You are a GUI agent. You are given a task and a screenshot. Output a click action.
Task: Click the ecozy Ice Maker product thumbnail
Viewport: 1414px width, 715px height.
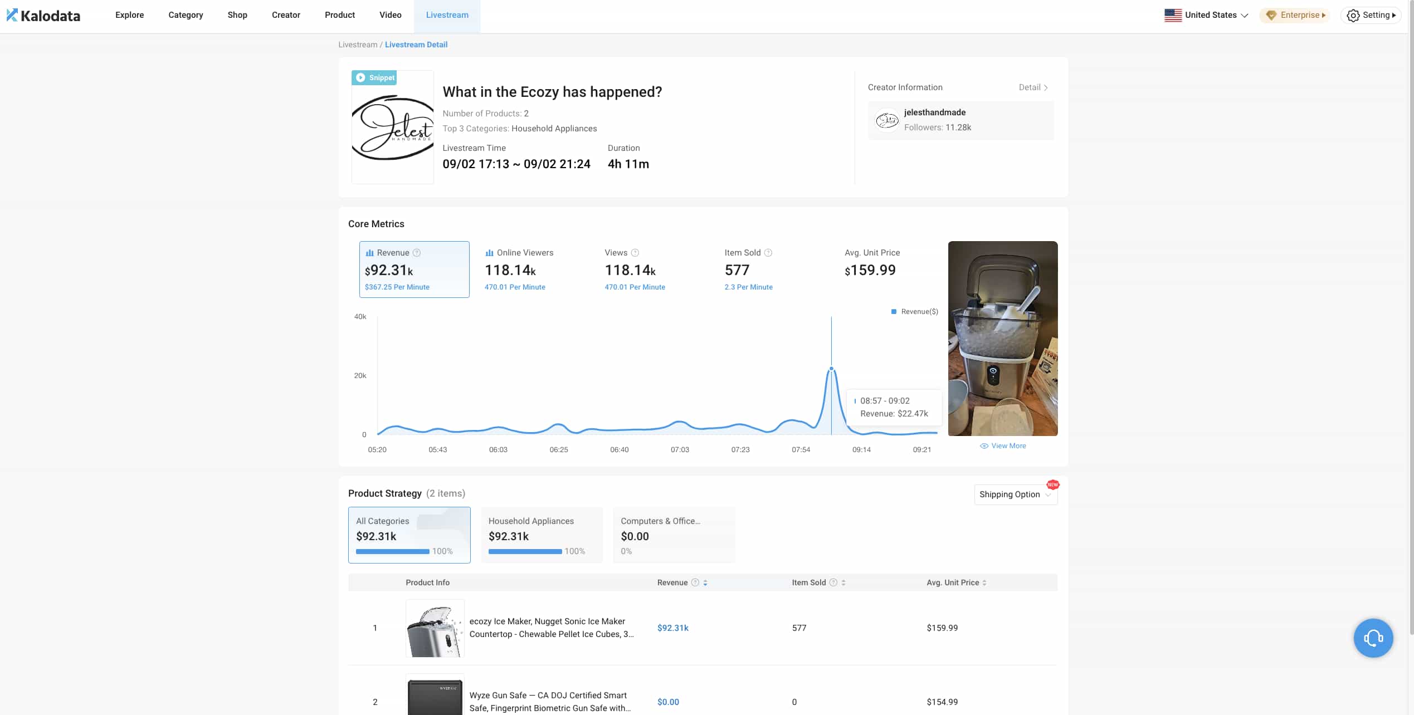point(435,628)
